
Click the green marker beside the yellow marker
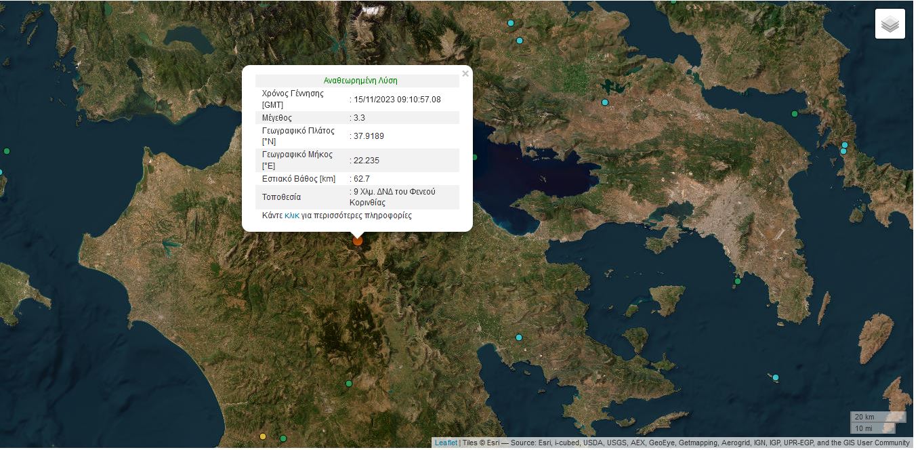click(283, 438)
